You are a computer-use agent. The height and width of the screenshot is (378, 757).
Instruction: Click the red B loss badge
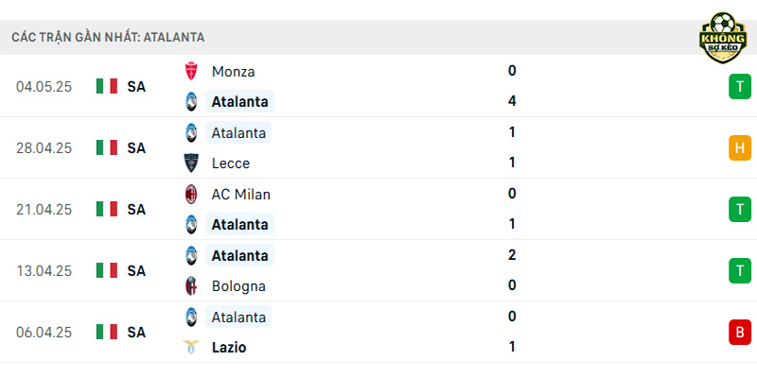pyautogui.click(x=740, y=333)
